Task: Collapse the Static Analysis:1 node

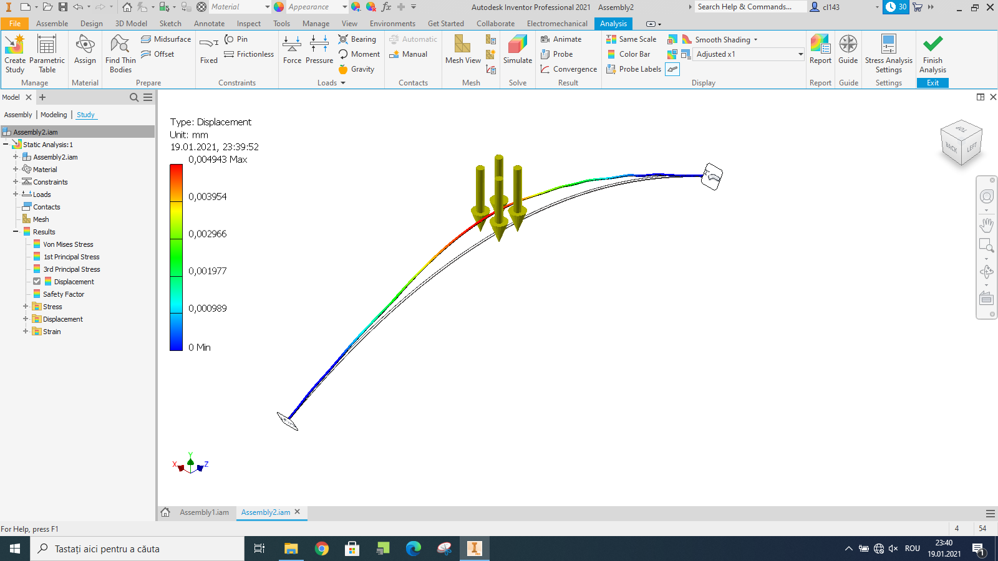Action: click(6, 145)
